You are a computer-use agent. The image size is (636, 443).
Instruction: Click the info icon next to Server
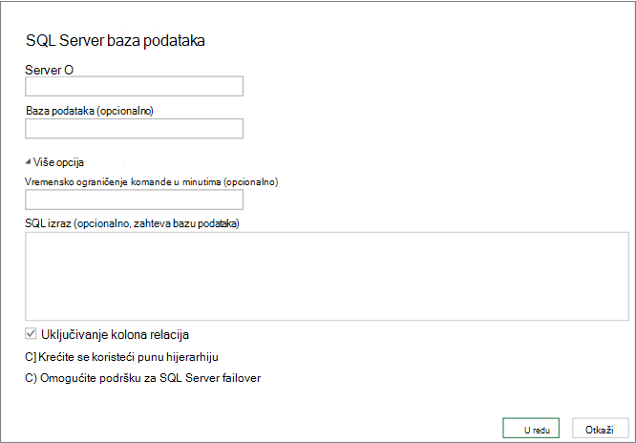(69, 71)
